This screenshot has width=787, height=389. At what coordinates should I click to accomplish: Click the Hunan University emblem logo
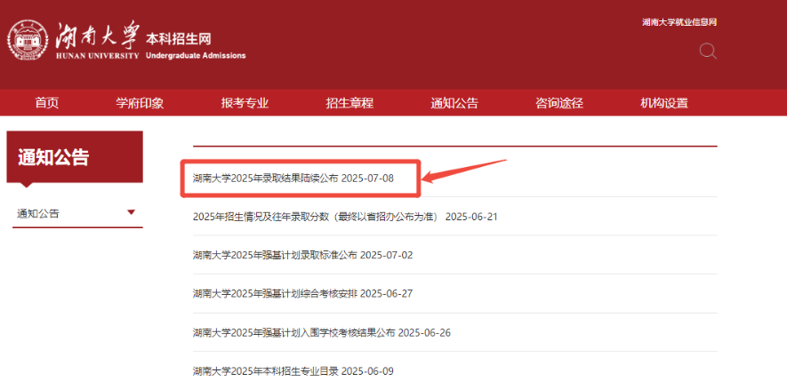tap(29, 41)
